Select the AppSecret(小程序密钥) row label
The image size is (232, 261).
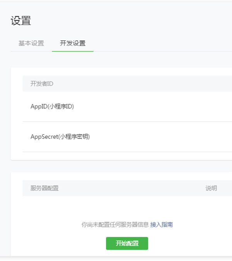coord(60,137)
